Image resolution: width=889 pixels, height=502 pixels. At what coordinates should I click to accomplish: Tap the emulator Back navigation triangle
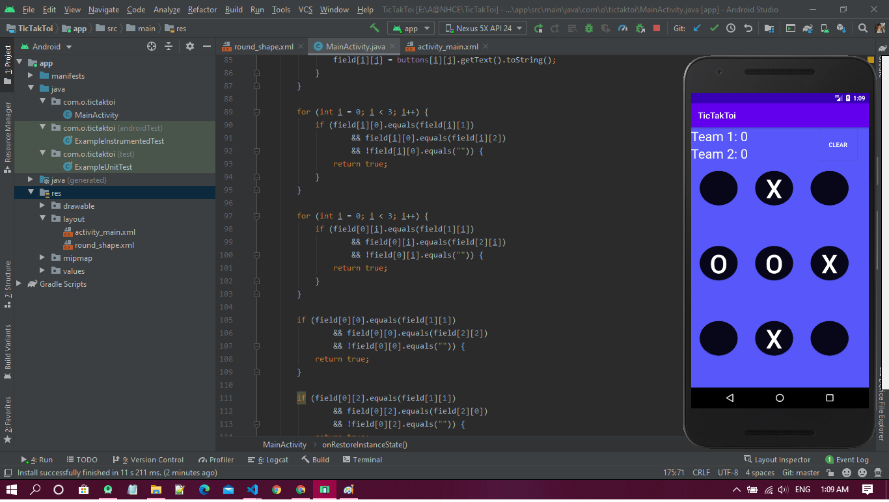click(x=730, y=397)
